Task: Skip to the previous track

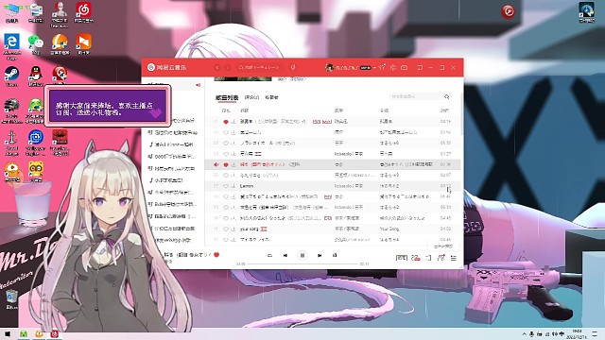Action: [x=285, y=255]
